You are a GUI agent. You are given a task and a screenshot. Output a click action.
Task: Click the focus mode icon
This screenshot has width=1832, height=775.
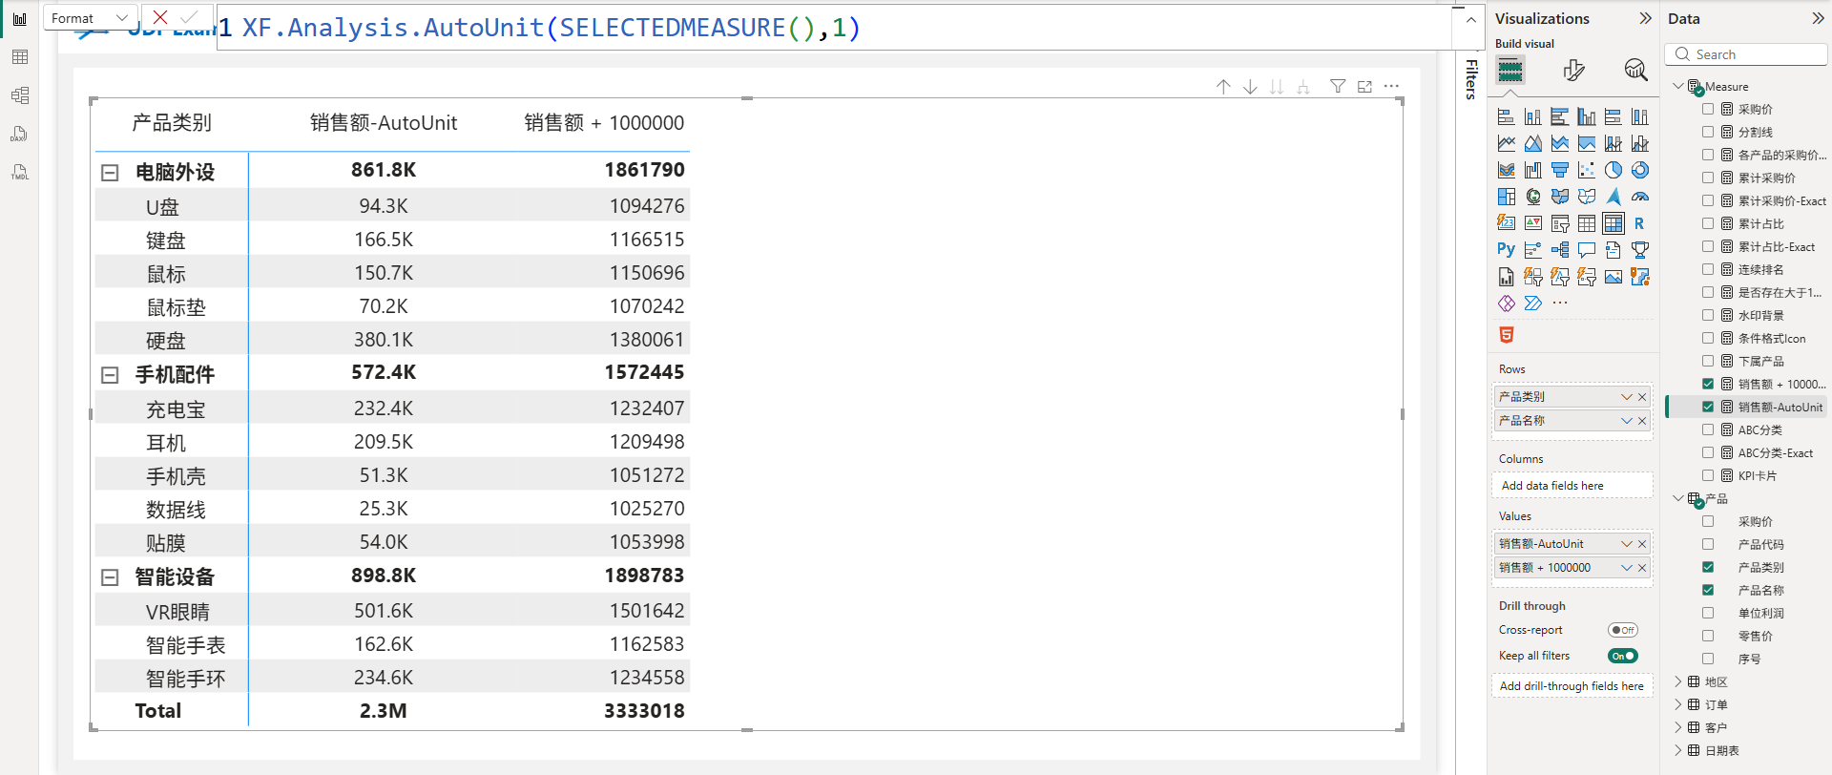(x=1364, y=87)
